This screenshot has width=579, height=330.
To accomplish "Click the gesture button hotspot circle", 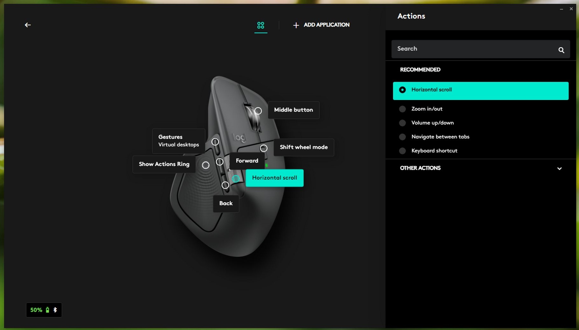I will pos(215,142).
